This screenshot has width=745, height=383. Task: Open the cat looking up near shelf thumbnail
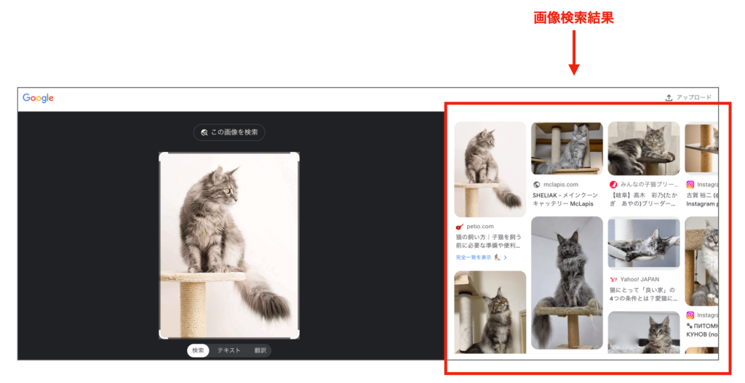point(490,313)
